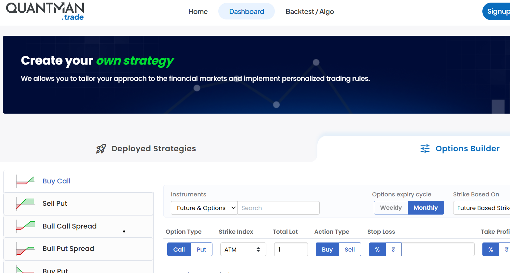Go to the Home page
The width and height of the screenshot is (510, 273).
click(198, 12)
